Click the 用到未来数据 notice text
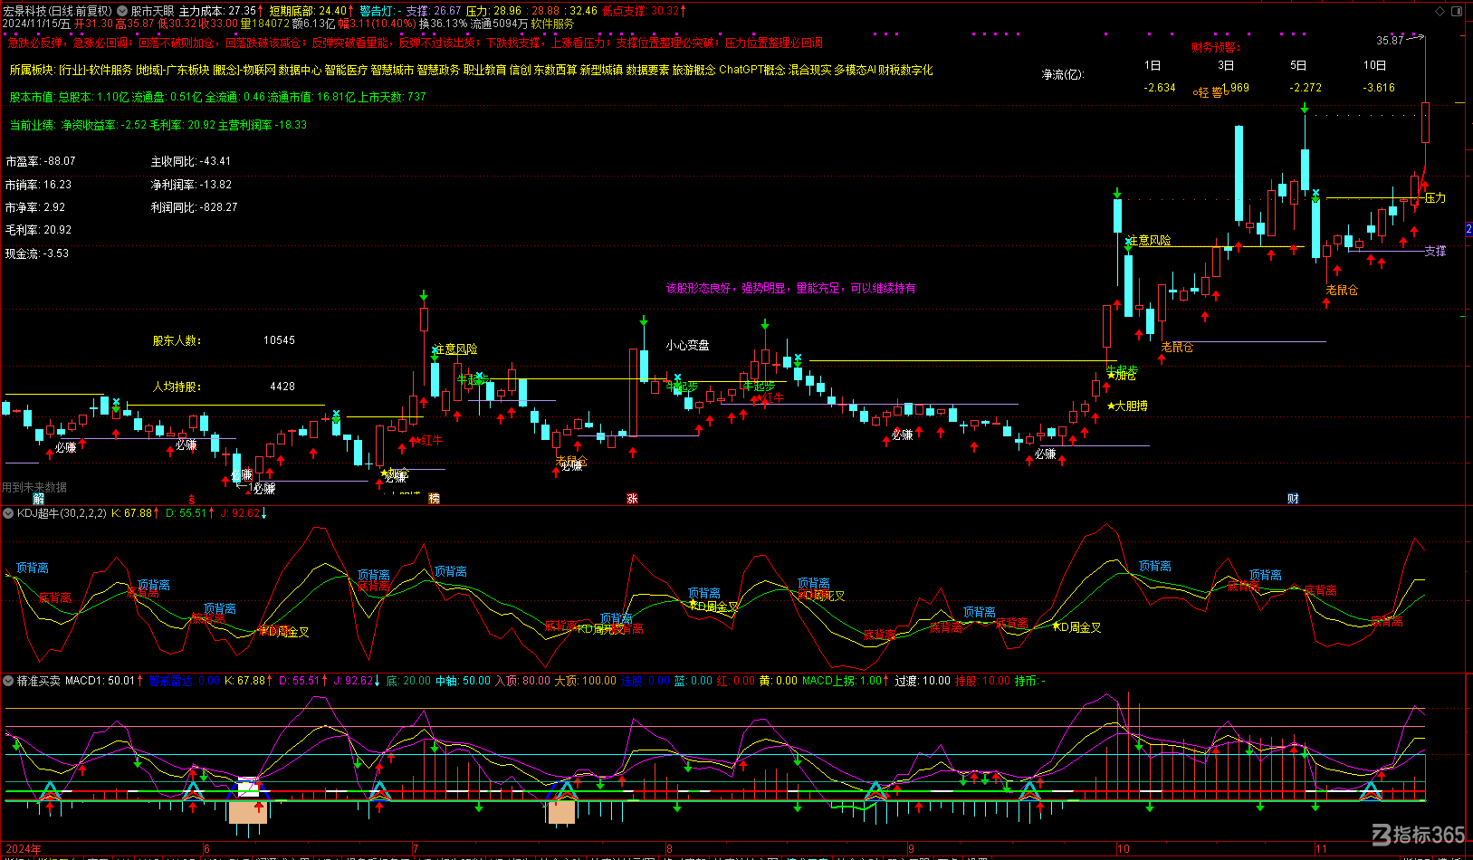Screen dimensions: 1473x860 (34, 487)
